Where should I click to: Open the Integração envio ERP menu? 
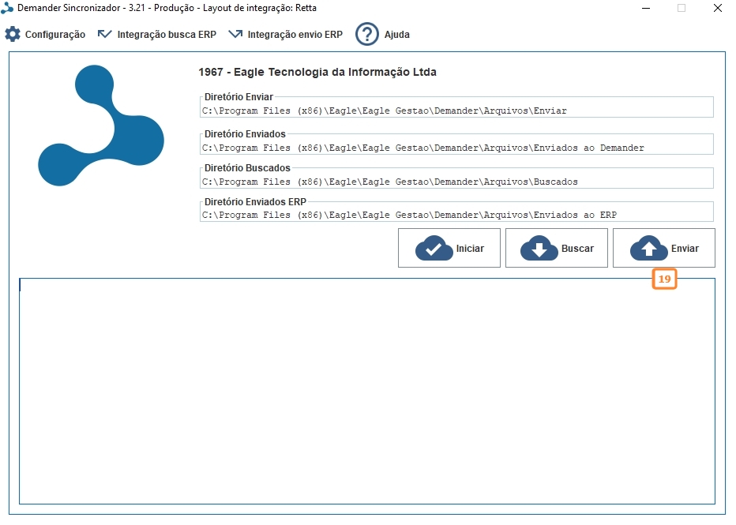pyautogui.click(x=295, y=34)
